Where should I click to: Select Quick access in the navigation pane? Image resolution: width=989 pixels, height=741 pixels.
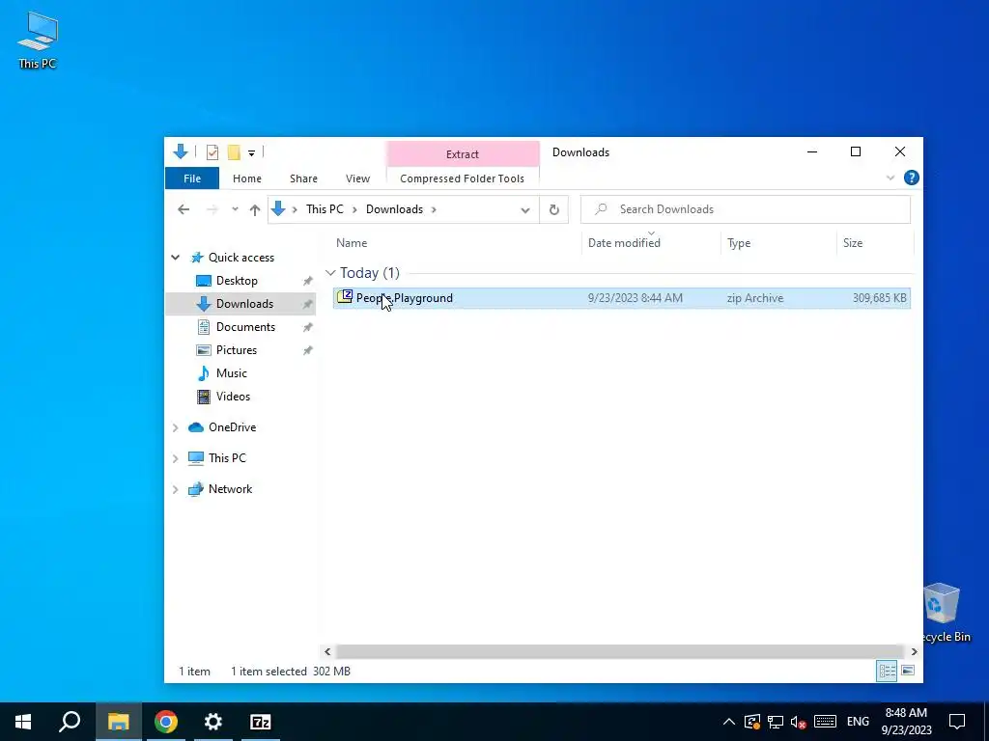click(x=240, y=257)
